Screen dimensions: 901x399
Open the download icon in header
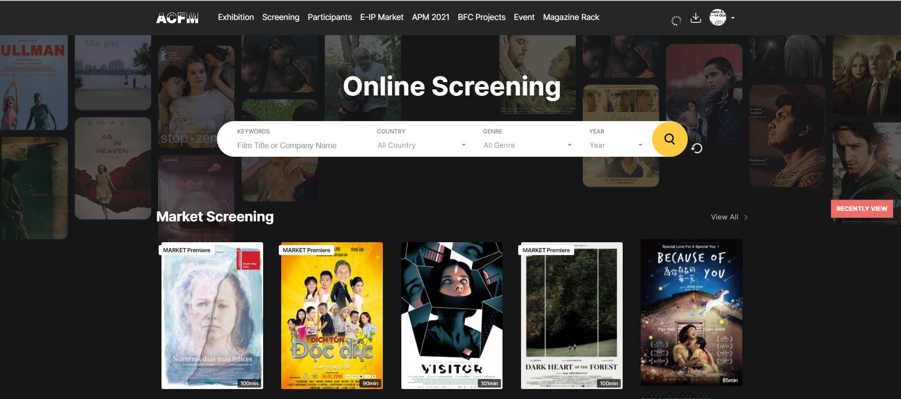(695, 18)
